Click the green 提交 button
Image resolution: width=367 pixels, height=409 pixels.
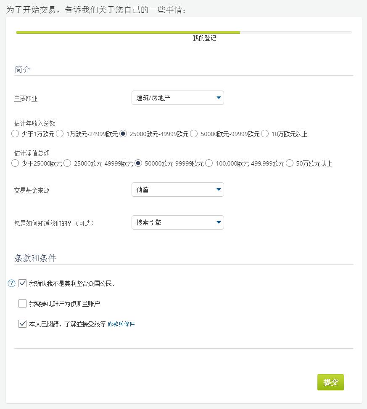[x=330, y=382]
